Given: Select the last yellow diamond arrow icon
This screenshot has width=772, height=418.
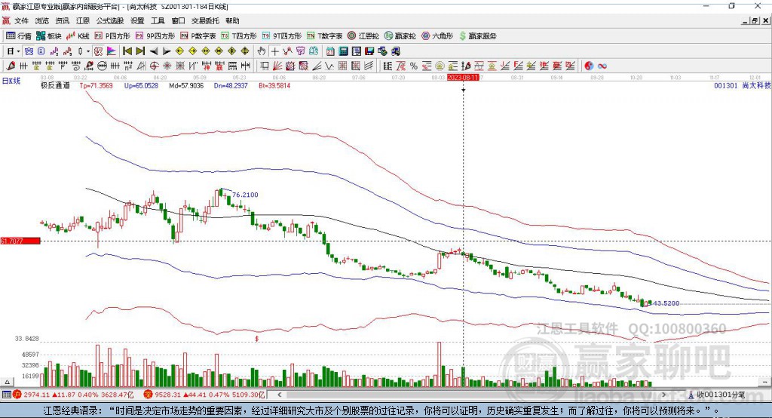Looking at the screenshot, I should point(245,51).
